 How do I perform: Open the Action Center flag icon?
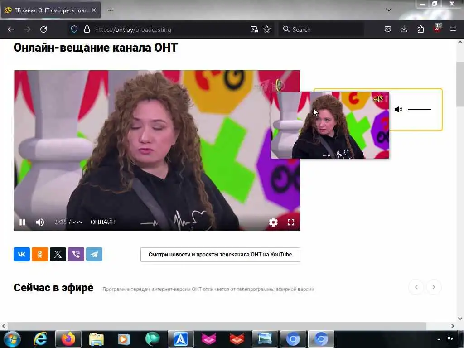click(450, 339)
